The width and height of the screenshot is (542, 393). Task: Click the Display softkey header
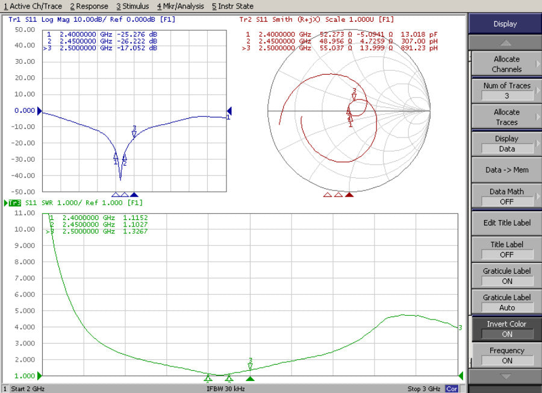click(505, 24)
